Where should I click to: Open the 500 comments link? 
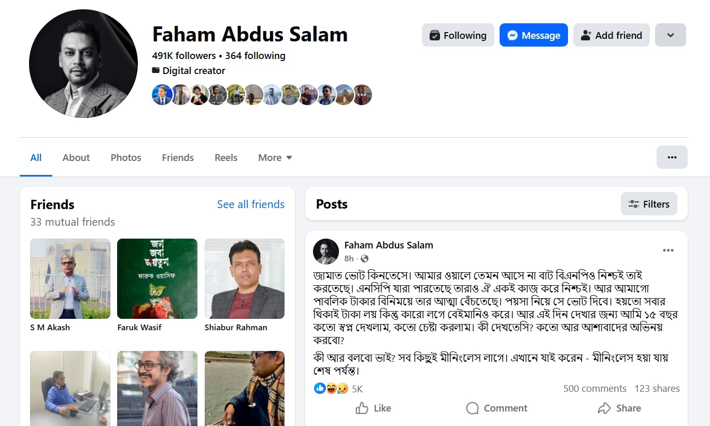[x=594, y=389]
